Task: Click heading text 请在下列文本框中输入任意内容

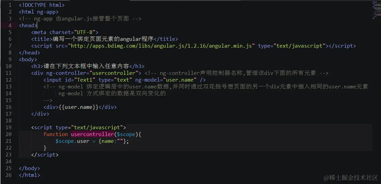Action: tap(86, 66)
